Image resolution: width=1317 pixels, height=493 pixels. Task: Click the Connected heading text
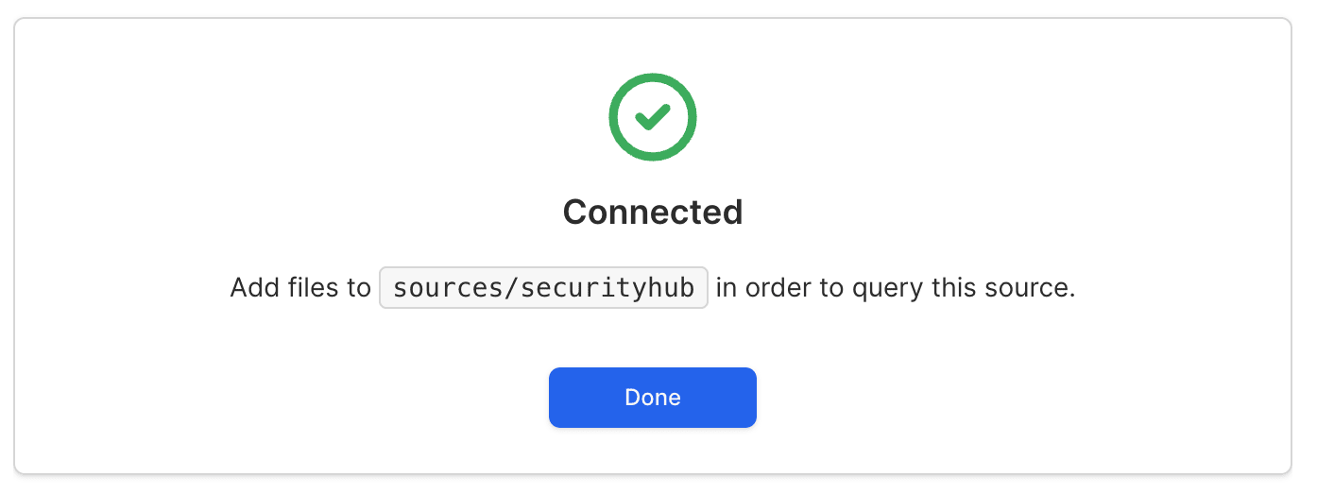pyautogui.click(x=653, y=212)
